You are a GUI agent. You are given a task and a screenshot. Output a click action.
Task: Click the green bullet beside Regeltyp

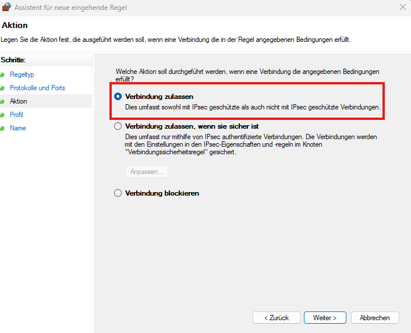pos(2,75)
